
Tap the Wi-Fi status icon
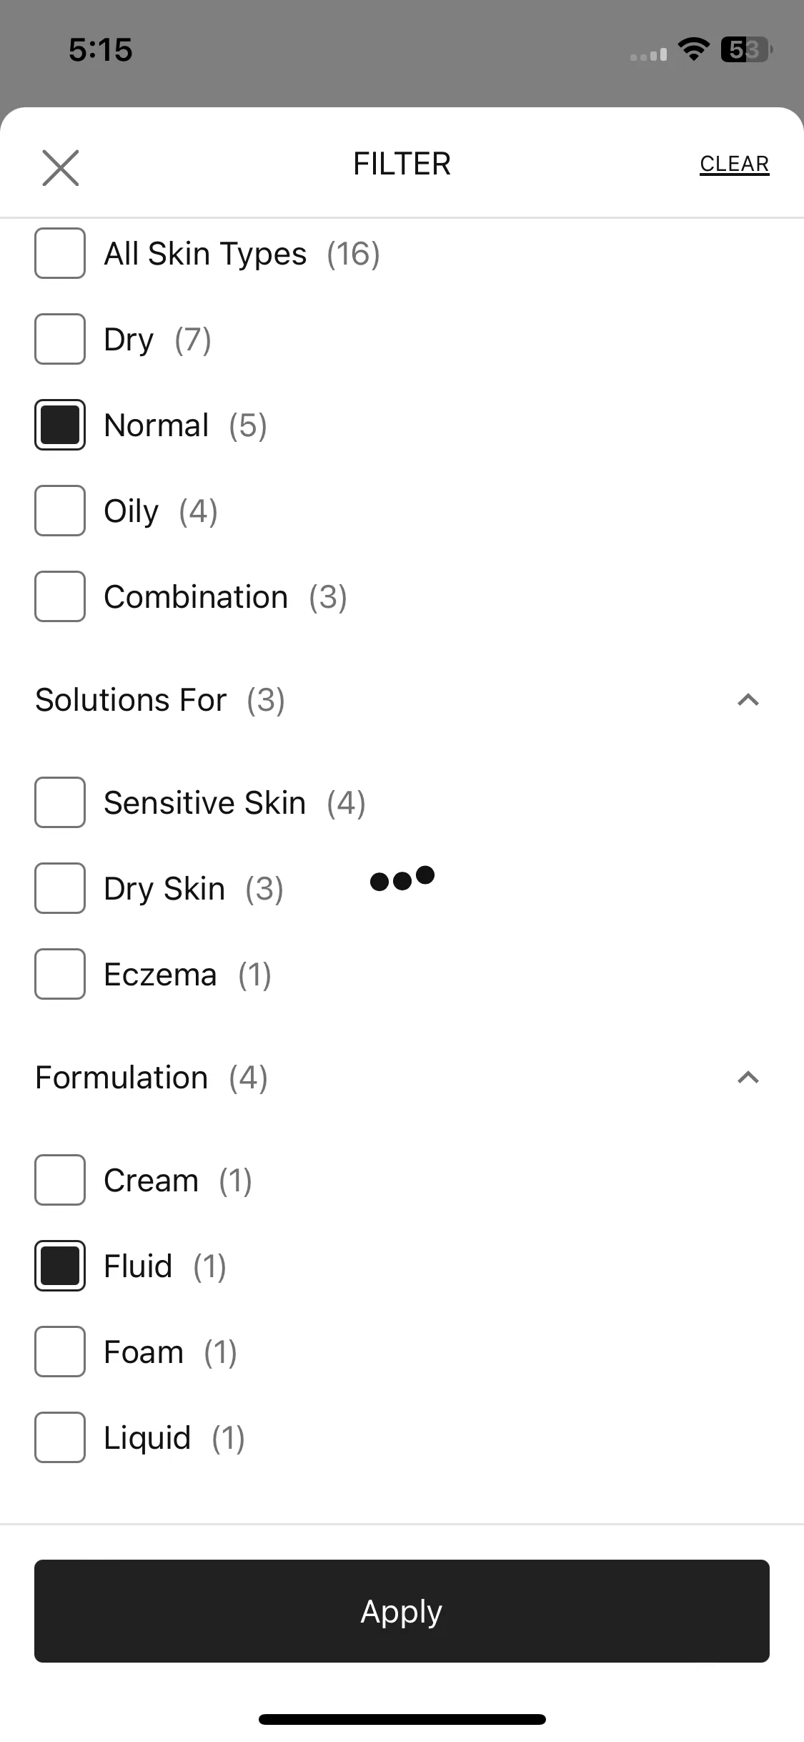(693, 49)
